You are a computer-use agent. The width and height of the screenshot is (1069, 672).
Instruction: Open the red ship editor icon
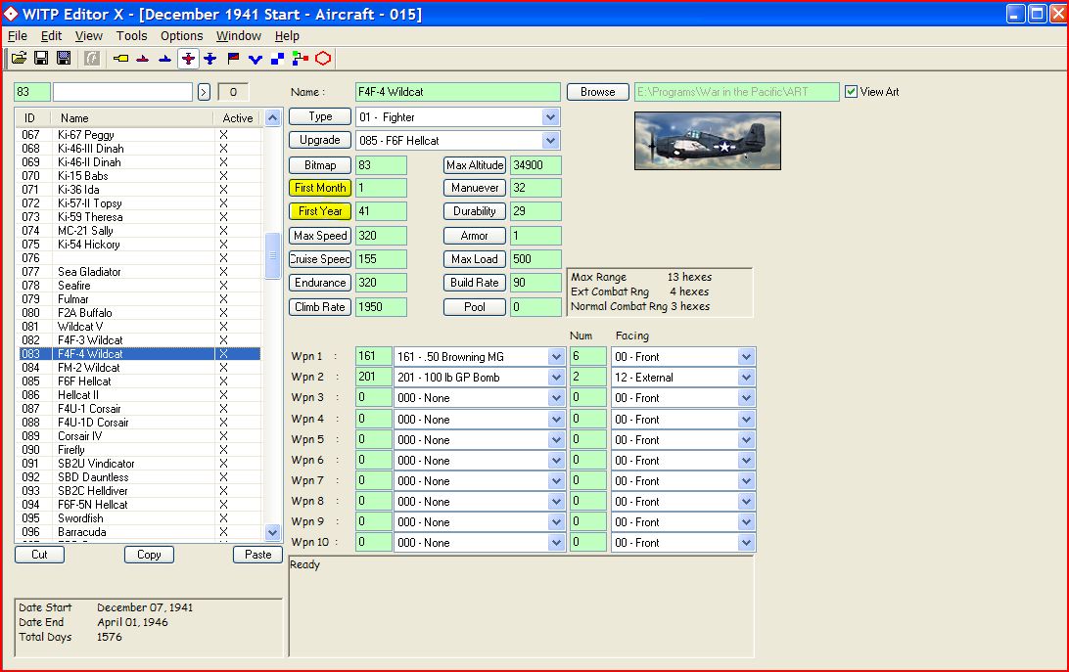click(143, 59)
